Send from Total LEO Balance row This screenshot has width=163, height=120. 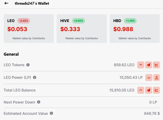pos(148,90)
